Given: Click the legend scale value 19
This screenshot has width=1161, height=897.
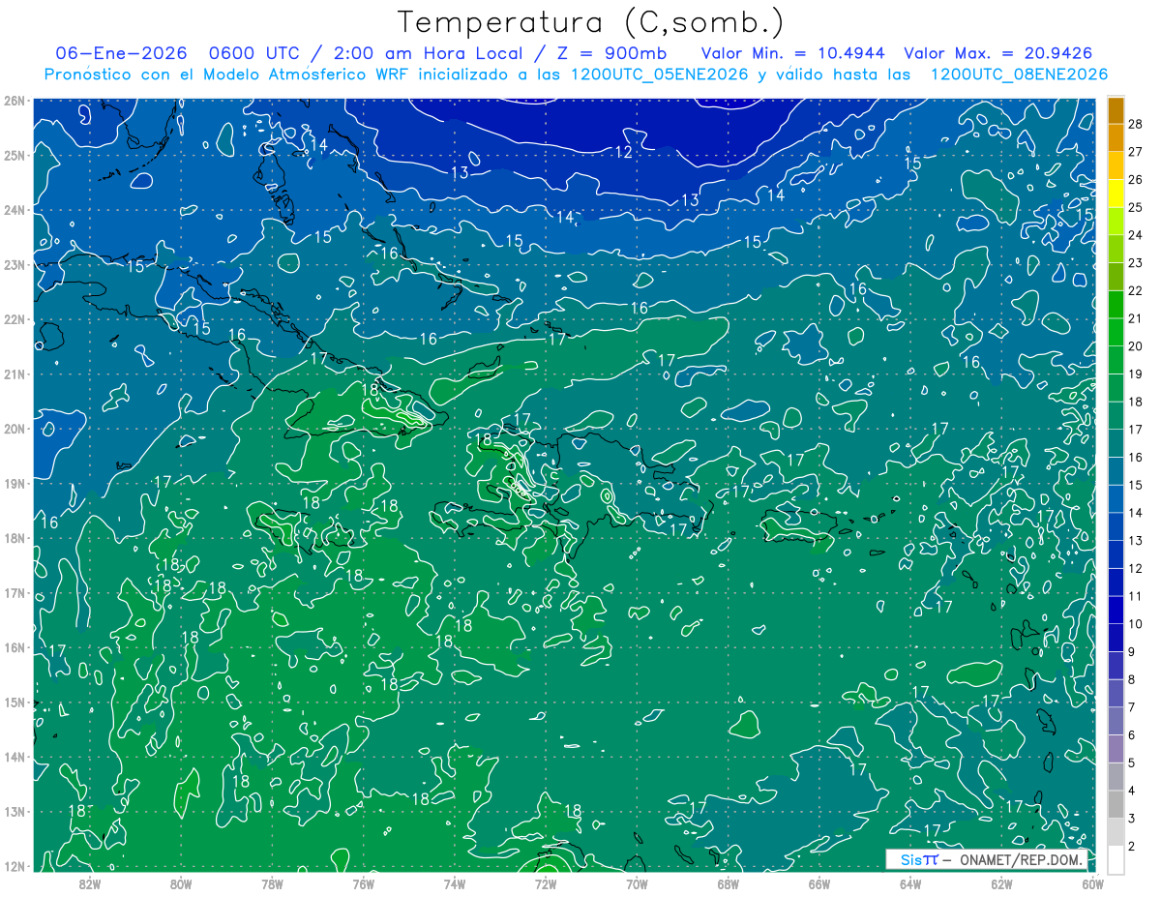Looking at the screenshot, I should point(1136,374).
